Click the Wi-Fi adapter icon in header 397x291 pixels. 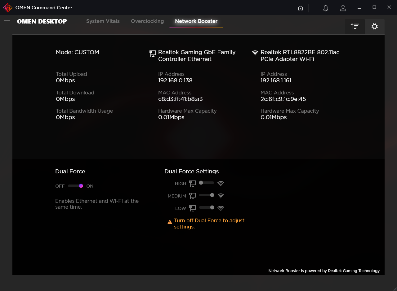tap(255, 53)
